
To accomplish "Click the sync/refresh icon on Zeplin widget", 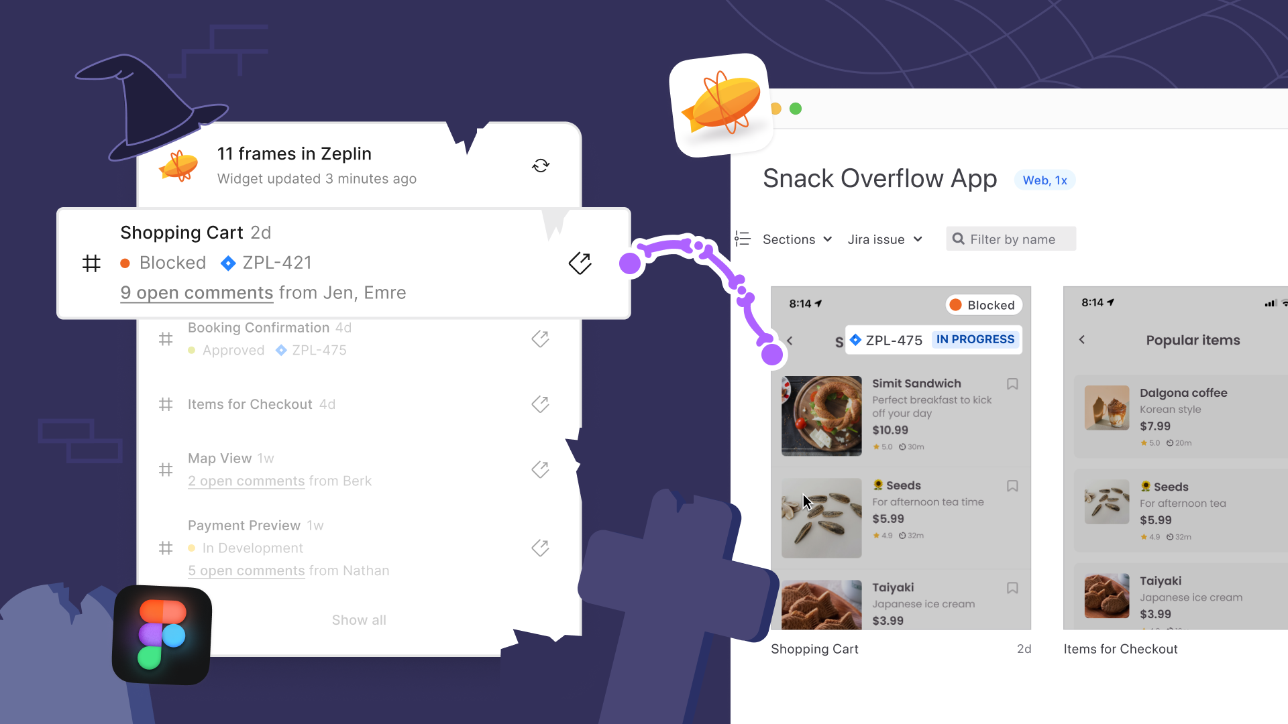I will [x=541, y=166].
